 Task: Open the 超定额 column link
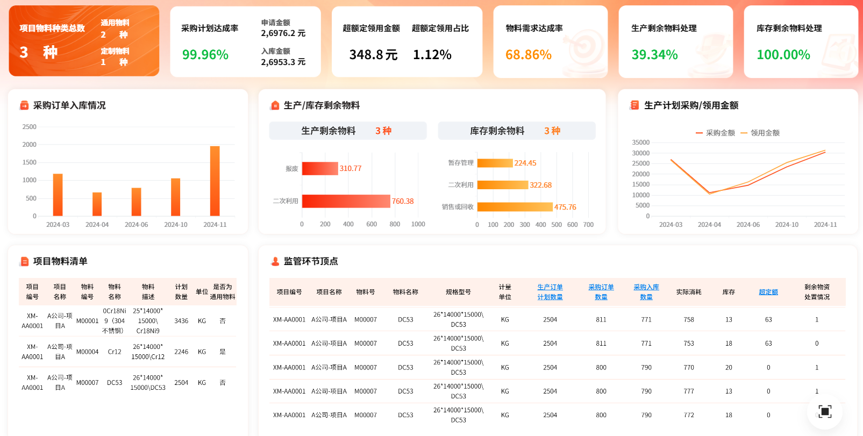point(768,292)
